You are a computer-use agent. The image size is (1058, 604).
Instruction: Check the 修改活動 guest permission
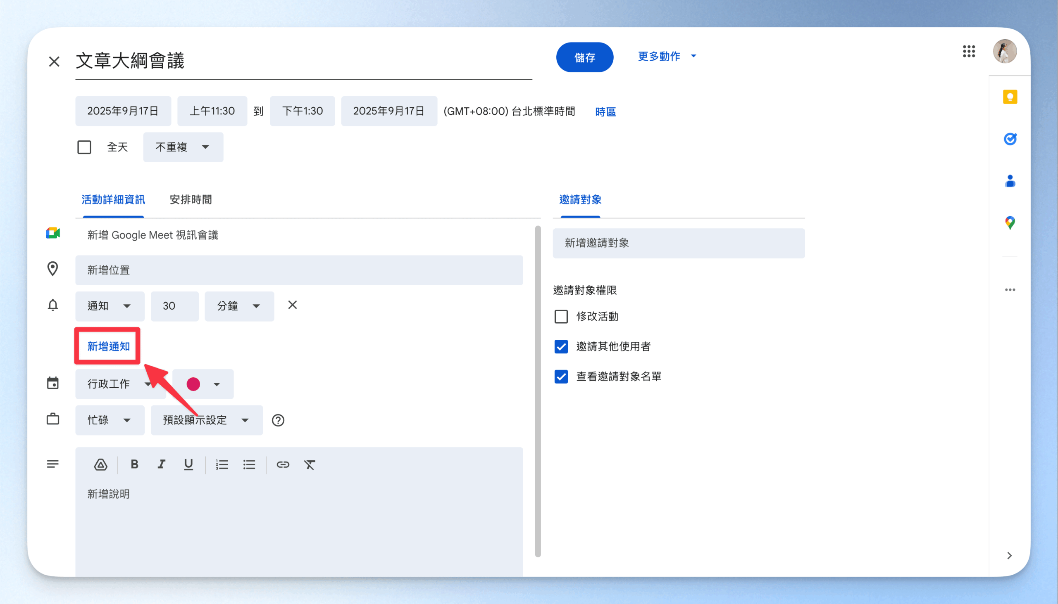tap(561, 317)
